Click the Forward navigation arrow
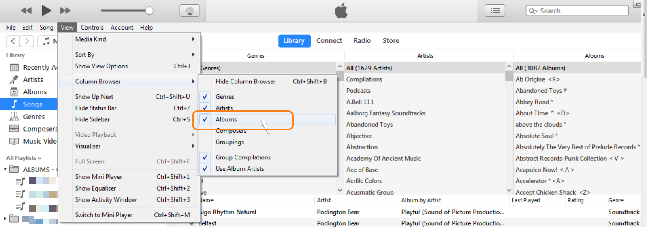The width and height of the screenshot is (647, 227). (x=27, y=41)
